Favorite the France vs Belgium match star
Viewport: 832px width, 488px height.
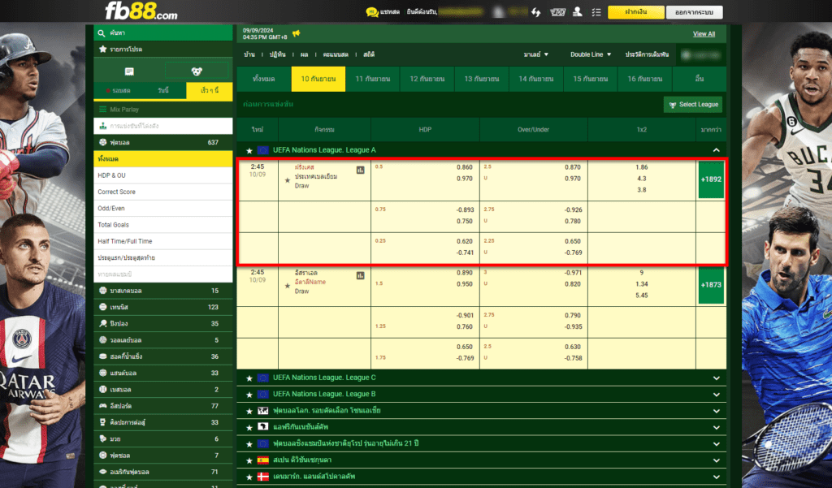(x=288, y=180)
